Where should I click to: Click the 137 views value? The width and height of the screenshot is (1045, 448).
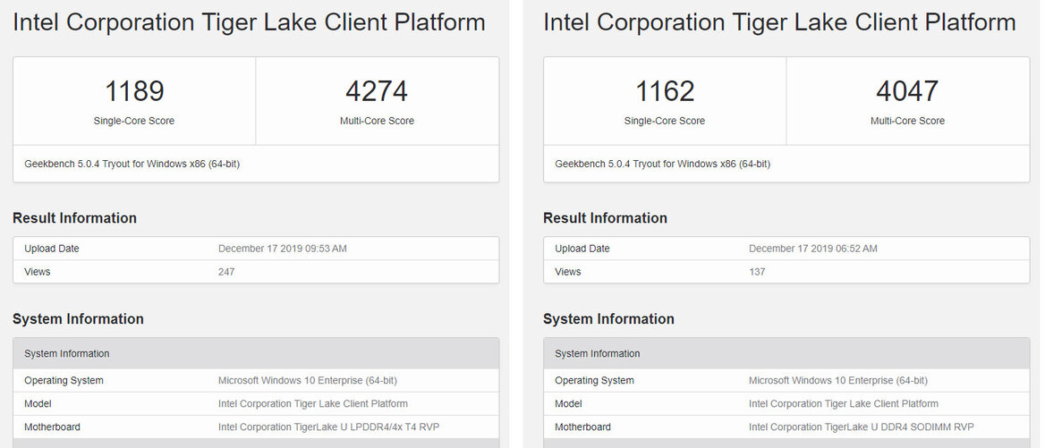[x=757, y=272]
